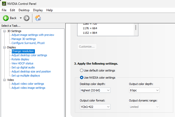Open Manage 3D settings
The width and height of the screenshot is (175, 117).
pos(24,39)
